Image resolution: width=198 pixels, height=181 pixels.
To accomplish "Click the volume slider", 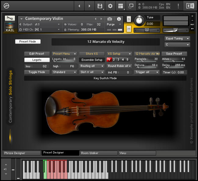I will [176, 30].
